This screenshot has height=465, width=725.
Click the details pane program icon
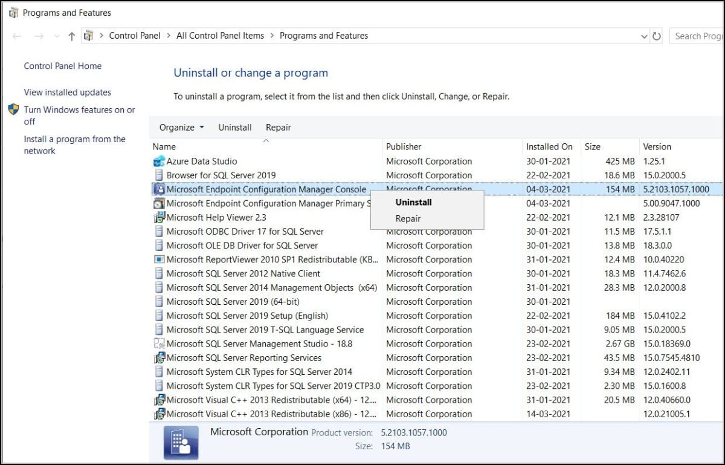[x=181, y=443]
